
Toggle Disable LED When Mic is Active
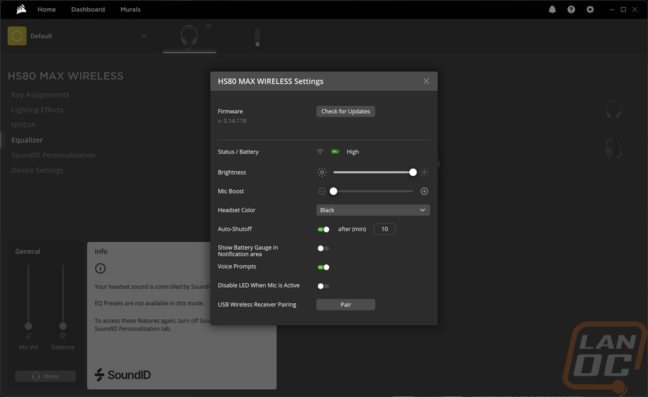pos(323,286)
